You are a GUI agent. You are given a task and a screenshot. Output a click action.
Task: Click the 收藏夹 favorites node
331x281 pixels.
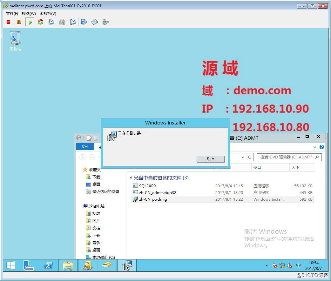[x=92, y=170]
